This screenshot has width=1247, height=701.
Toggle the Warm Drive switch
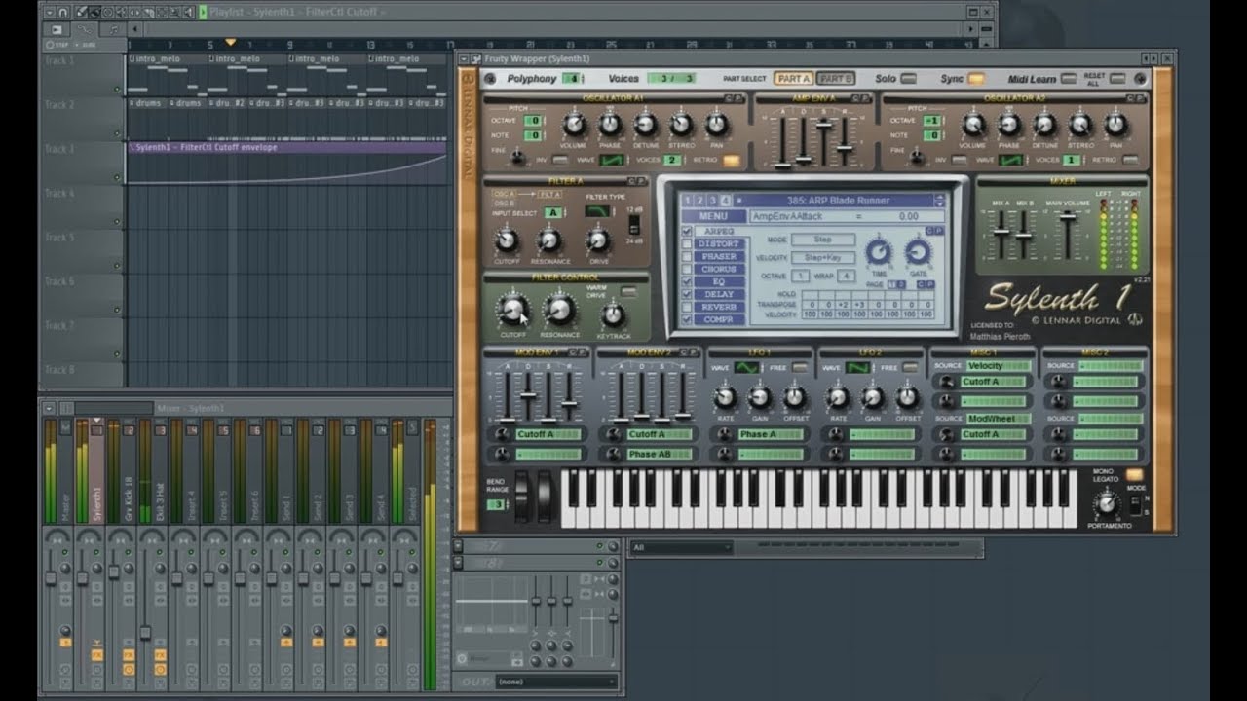point(628,291)
